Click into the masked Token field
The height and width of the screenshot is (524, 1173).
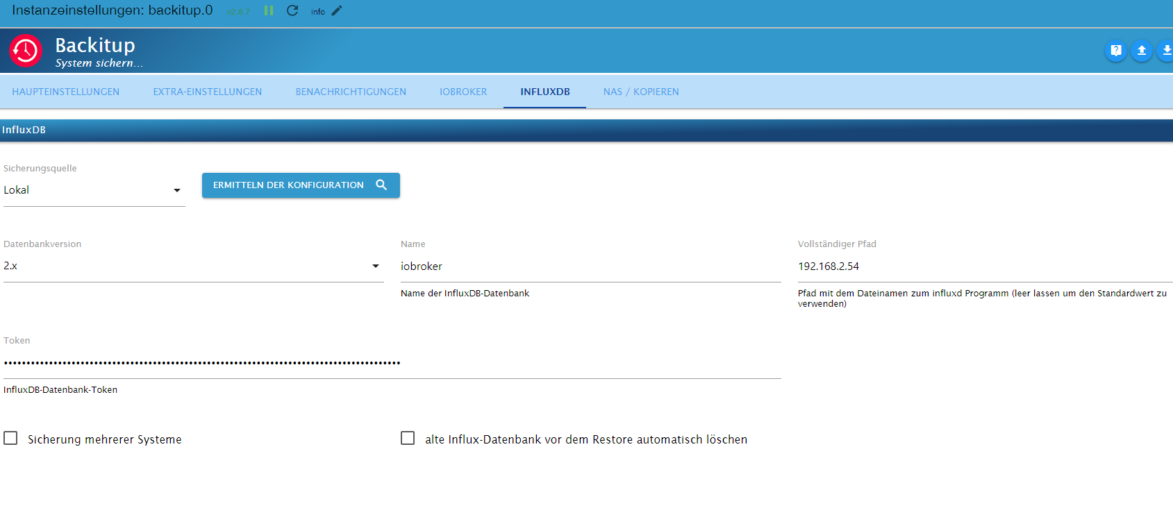pos(392,363)
